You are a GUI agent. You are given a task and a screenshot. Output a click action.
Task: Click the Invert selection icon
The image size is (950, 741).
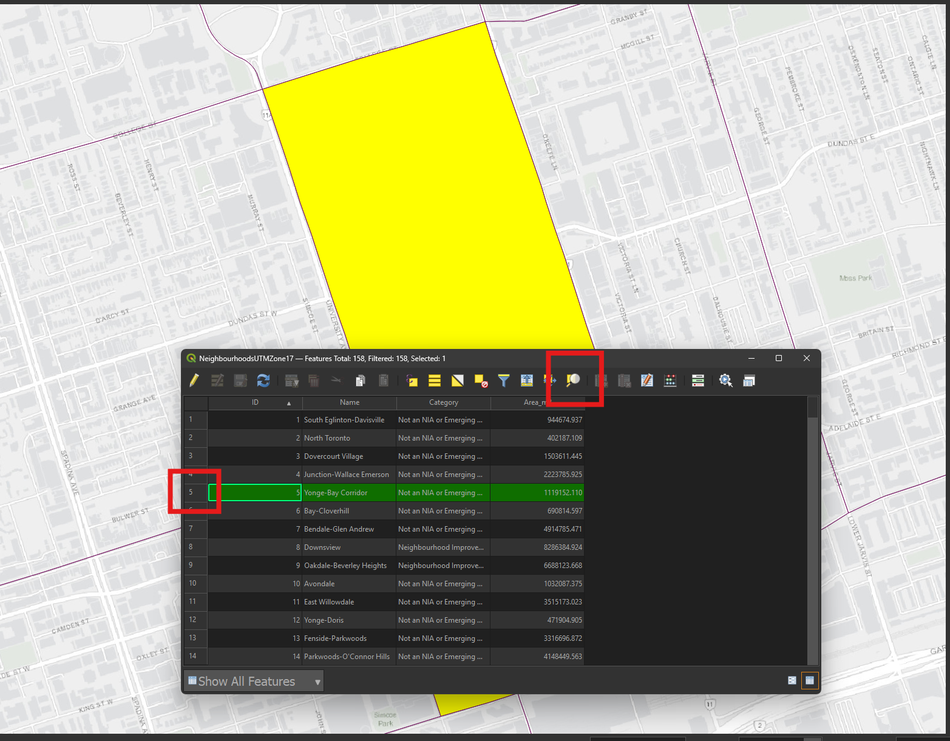[458, 381]
